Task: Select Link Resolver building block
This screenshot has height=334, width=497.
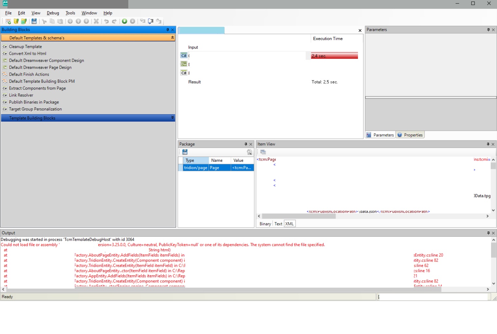Action: pos(21,95)
